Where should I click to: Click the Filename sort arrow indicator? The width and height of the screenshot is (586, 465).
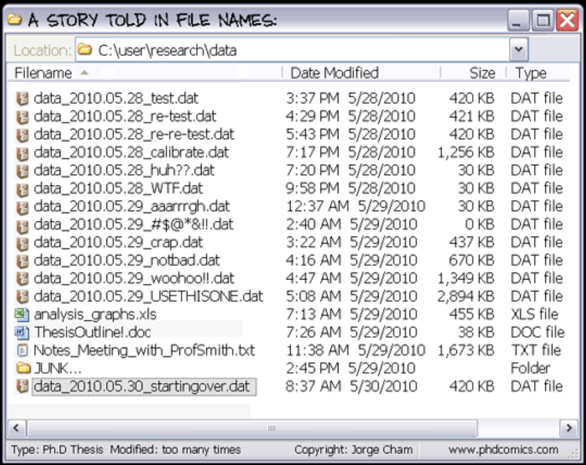[x=84, y=73]
